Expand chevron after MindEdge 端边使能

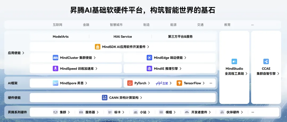pyautogui.click(x=185, y=58)
